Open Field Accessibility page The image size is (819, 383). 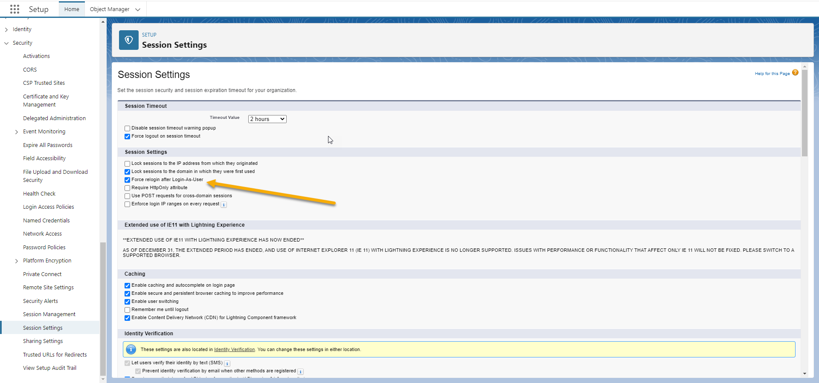[44, 158]
